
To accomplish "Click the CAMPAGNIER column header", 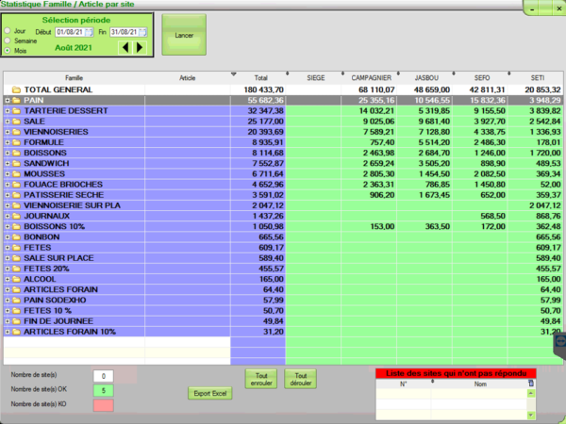I will [x=372, y=77].
